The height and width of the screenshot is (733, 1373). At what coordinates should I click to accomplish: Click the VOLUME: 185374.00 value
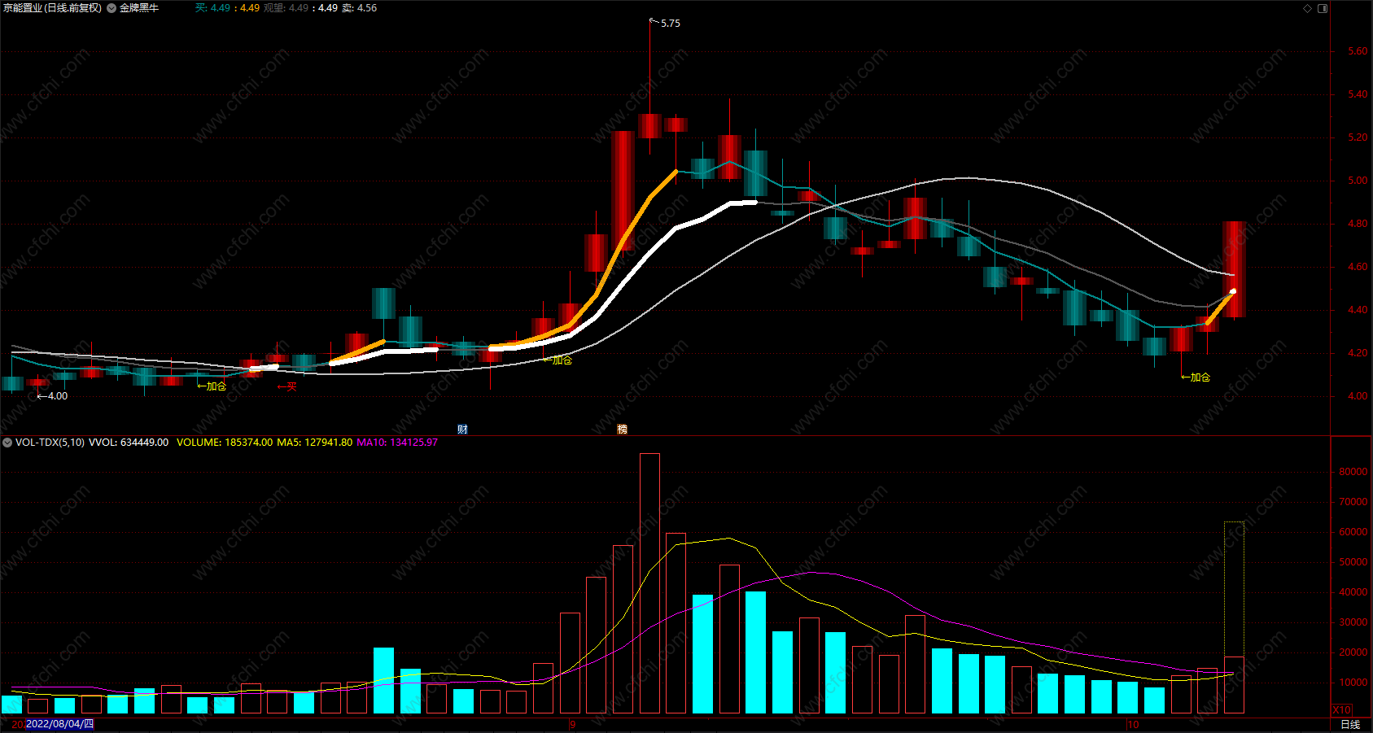click(x=225, y=443)
